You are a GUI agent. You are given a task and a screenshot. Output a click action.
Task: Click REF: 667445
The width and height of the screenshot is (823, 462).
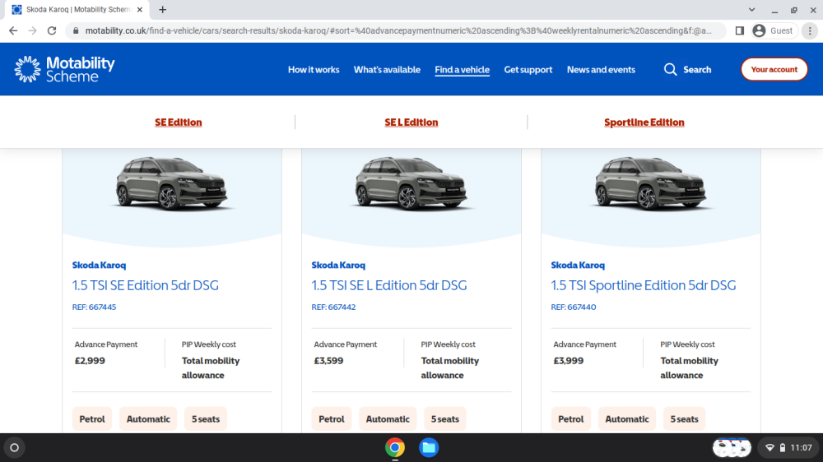point(95,307)
